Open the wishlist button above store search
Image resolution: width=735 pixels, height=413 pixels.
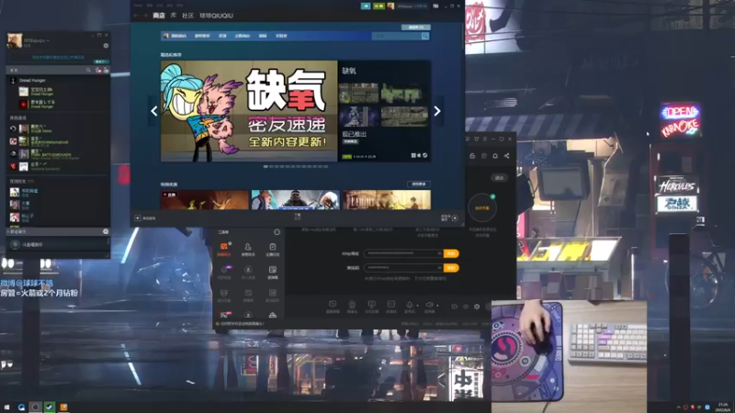pyautogui.click(x=416, y=28)
